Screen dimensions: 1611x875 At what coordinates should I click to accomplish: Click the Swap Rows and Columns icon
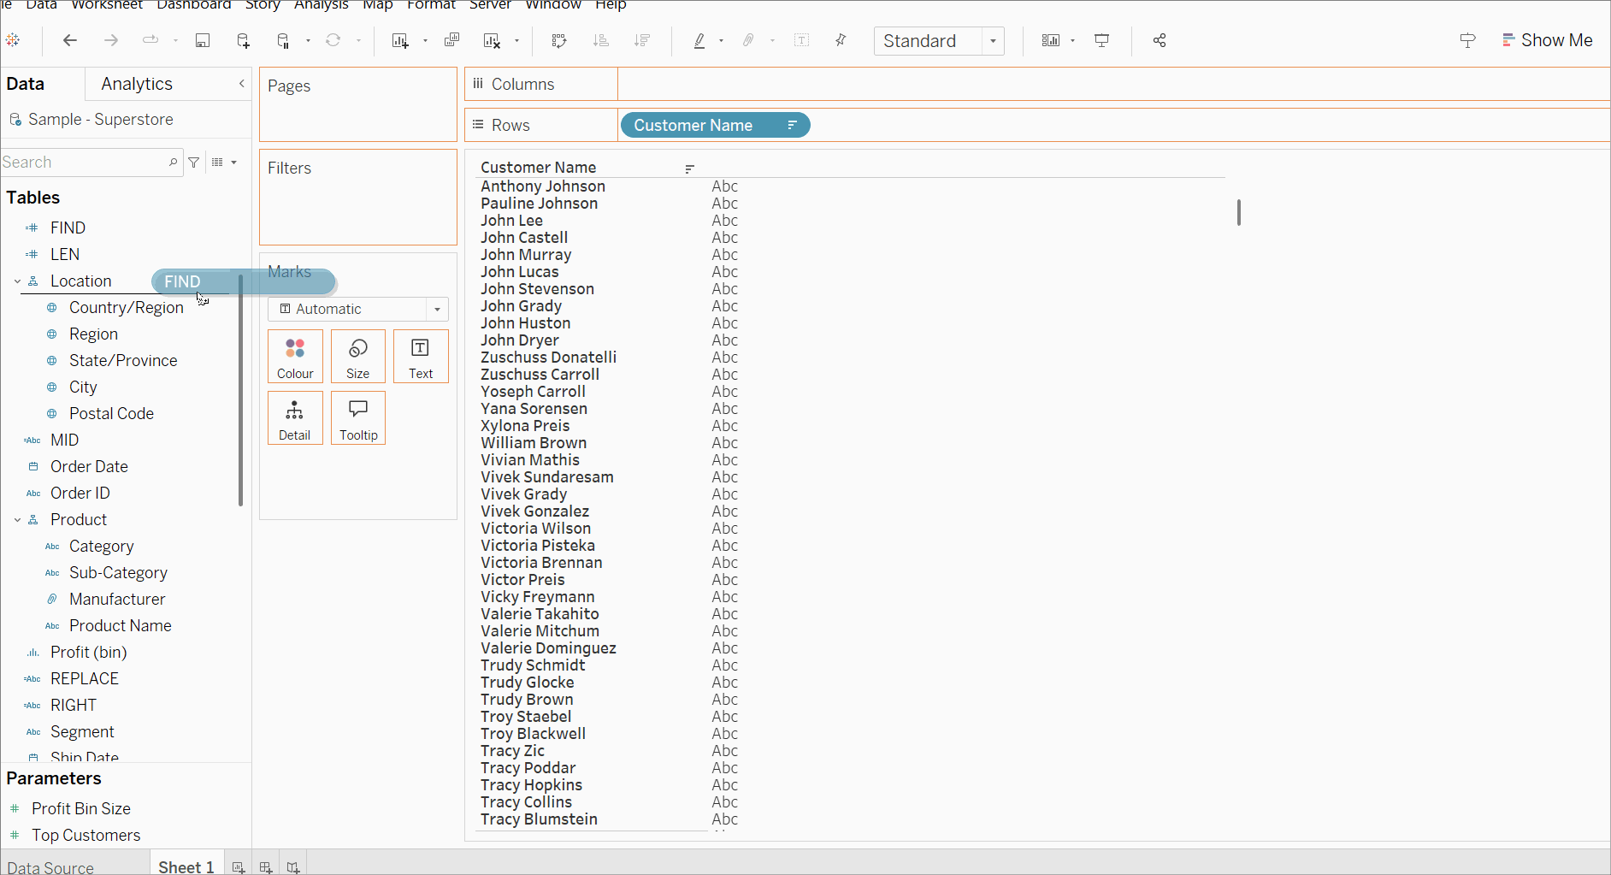pyautogui.click(x=559, y=41)
